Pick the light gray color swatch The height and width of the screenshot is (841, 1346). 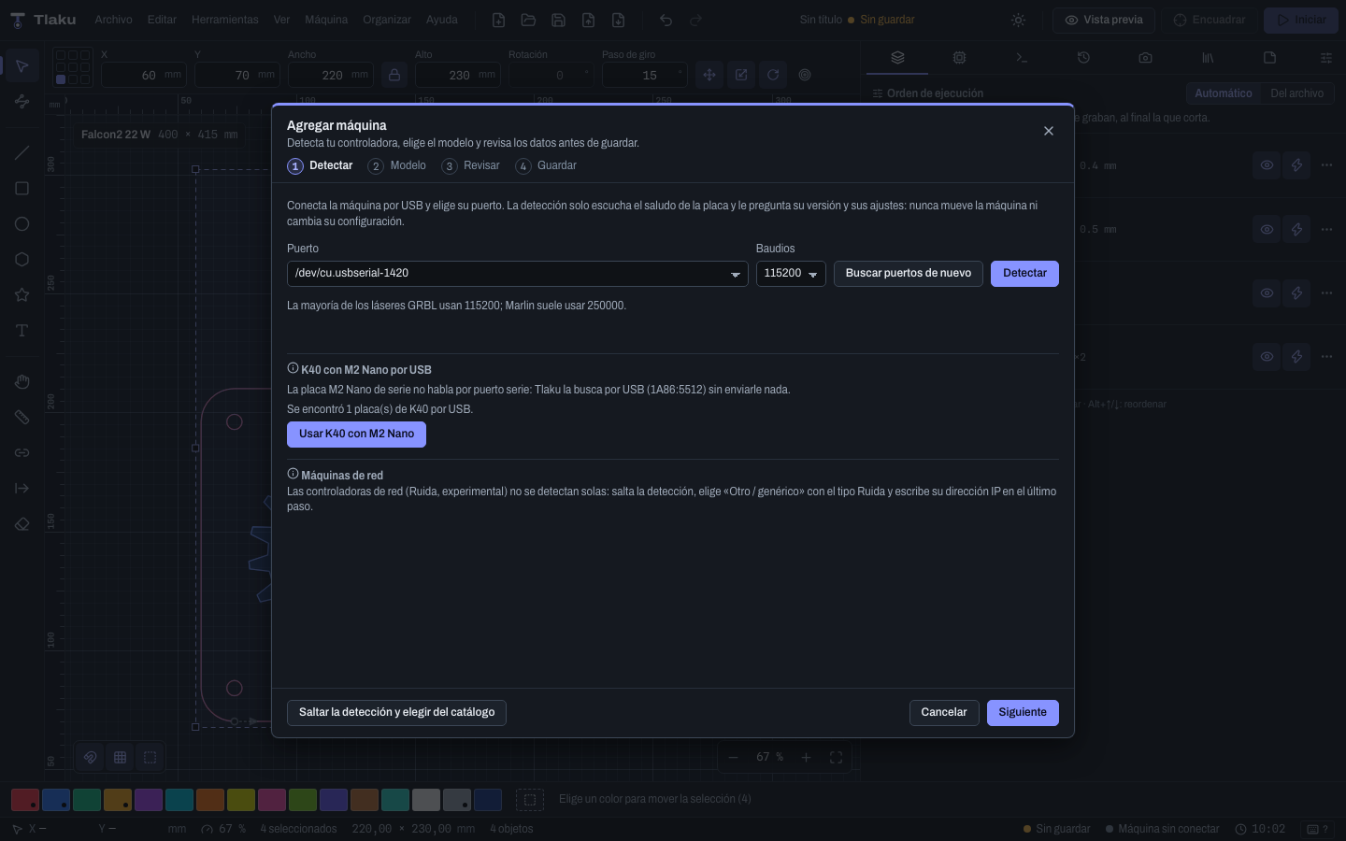point(426,800)
